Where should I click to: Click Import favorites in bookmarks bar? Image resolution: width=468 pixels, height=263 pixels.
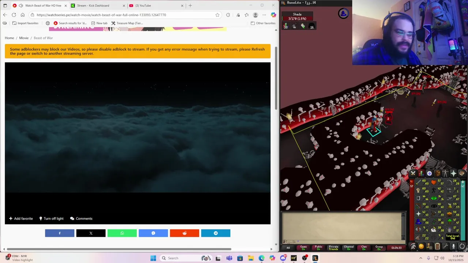(x=25, y=23)
